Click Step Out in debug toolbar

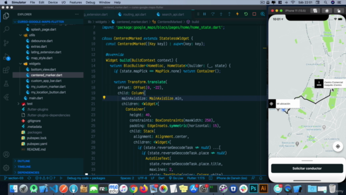tap(229, 14)
